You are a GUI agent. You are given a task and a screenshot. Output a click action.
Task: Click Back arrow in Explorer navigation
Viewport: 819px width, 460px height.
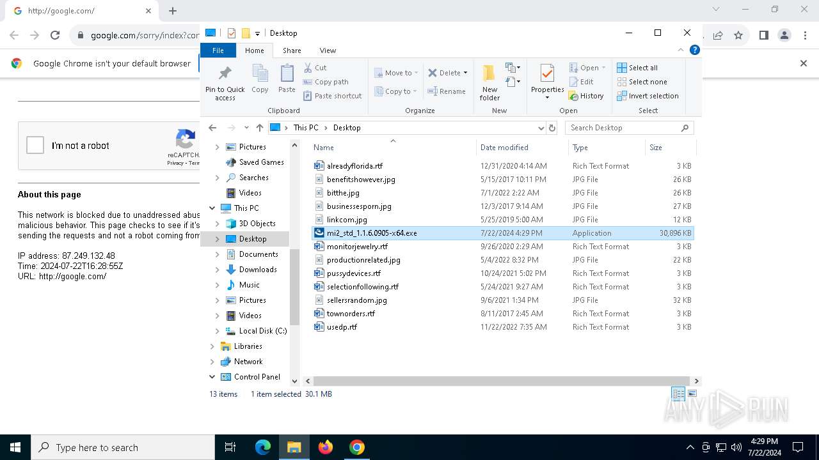click(x=212, y=128)
